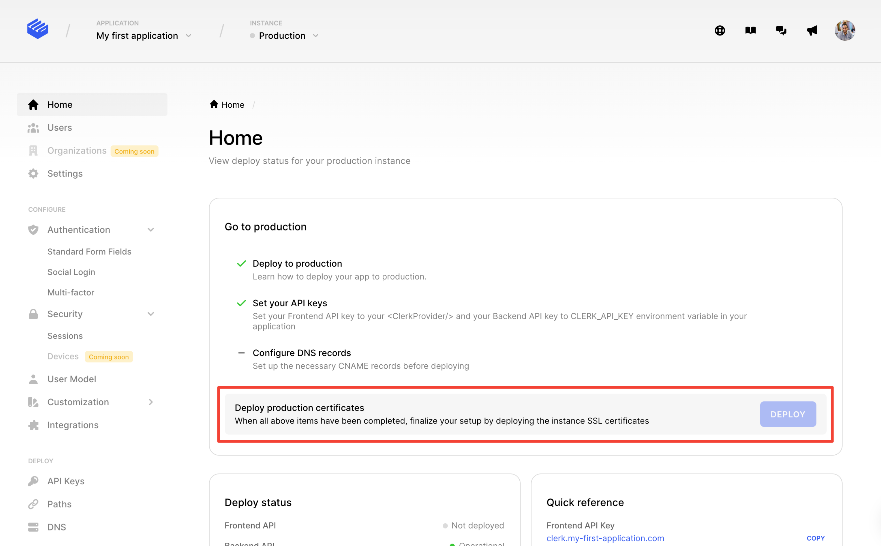Collapse the Authentication section chevron
881x546 pixels.
pos(151,230)
